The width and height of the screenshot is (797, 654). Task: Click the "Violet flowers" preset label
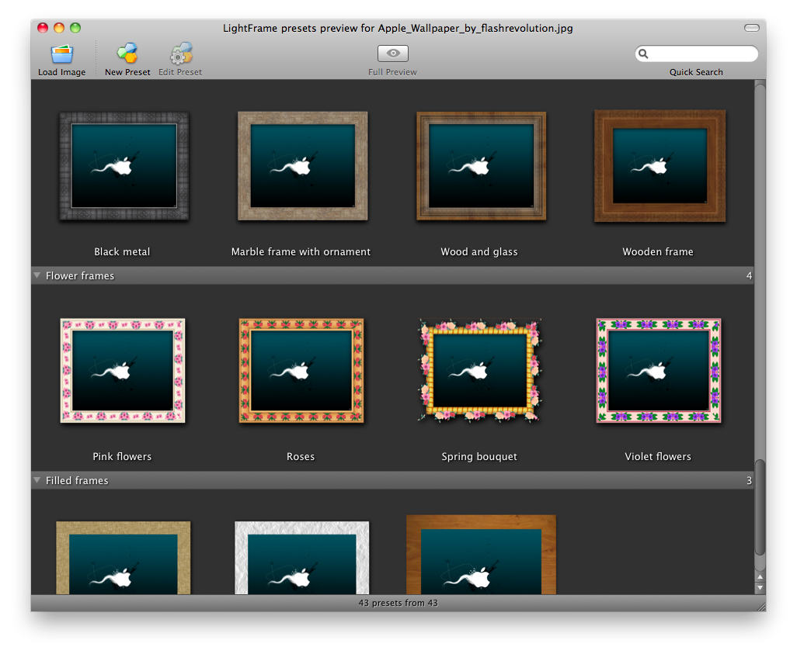coord(658,456)
